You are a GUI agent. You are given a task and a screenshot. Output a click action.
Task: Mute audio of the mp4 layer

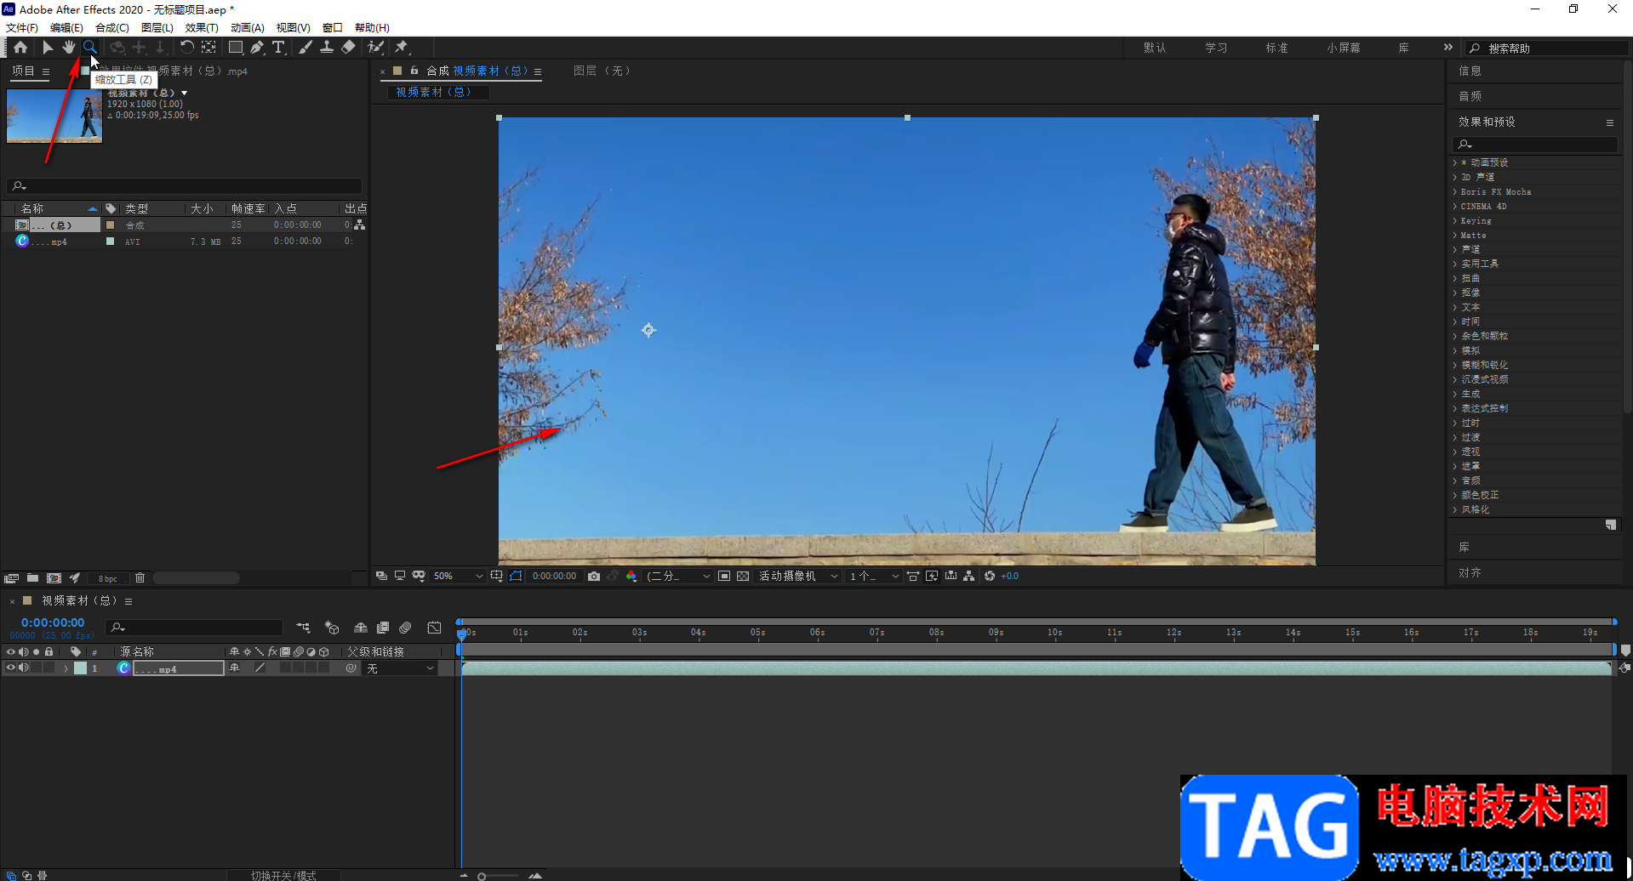point(24,668)
